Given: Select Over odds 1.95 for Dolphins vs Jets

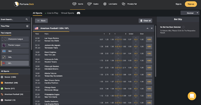Looking at the screenshot, I should (x=142, y=54).
